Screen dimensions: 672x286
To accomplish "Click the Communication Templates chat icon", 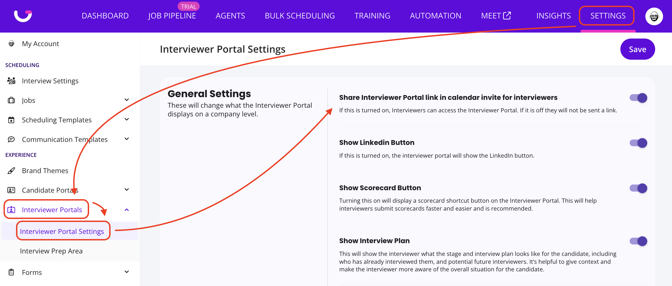I will 11,139.
